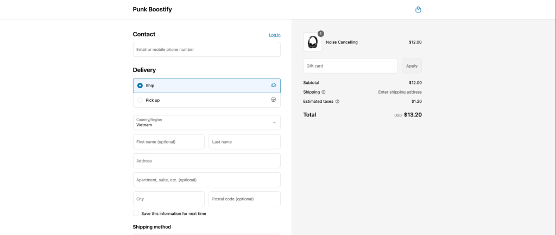Click the Country/Region chevron arrow

[274, 122]
